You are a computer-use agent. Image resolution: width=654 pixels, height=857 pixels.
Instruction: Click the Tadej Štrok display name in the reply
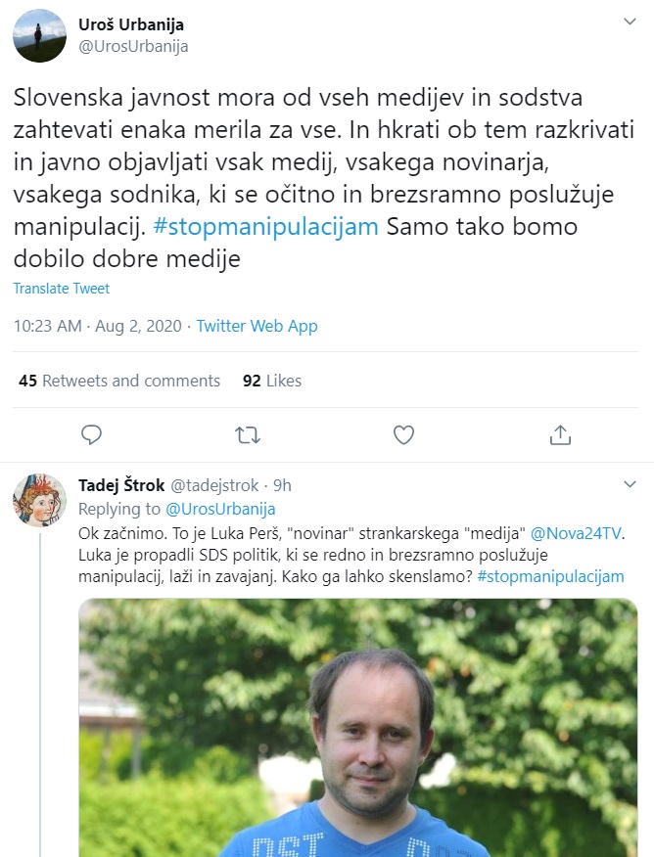coord(121,485)
